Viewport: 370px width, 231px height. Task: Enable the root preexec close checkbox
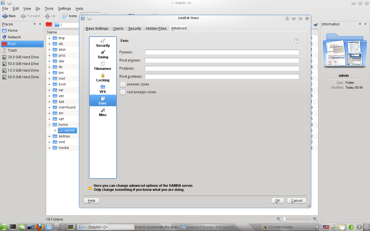coord(123,92)
